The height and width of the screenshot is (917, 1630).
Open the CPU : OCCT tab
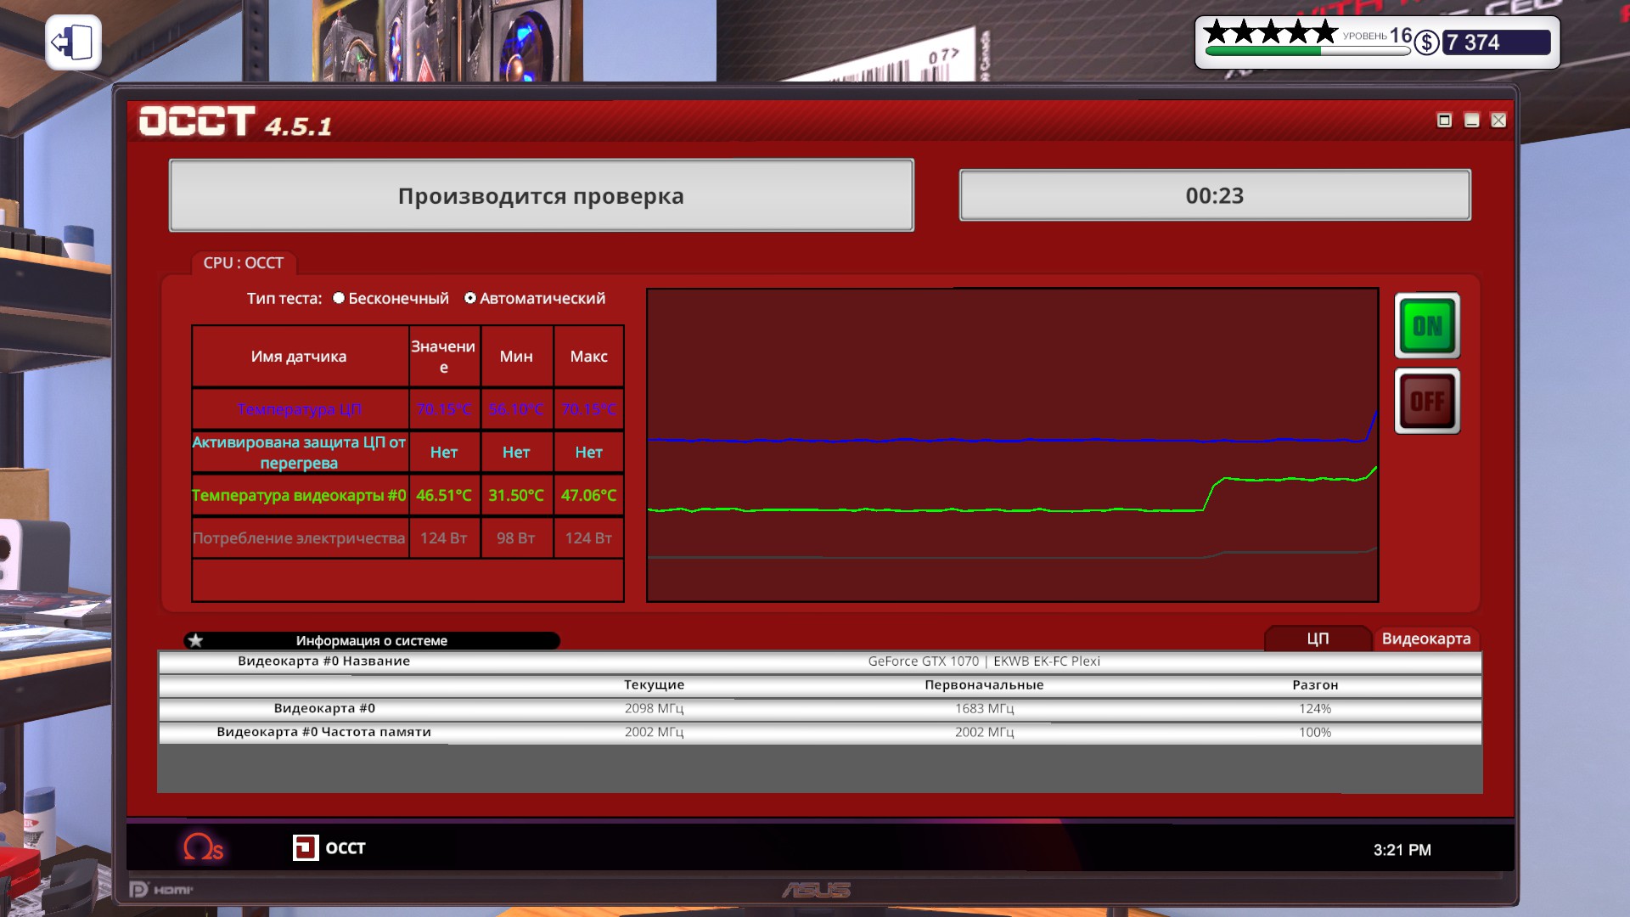pyautogui.click(x=243, y=263)
